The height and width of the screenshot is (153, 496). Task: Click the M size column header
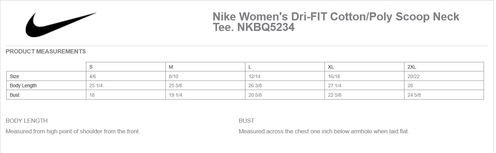click(171, 67)
